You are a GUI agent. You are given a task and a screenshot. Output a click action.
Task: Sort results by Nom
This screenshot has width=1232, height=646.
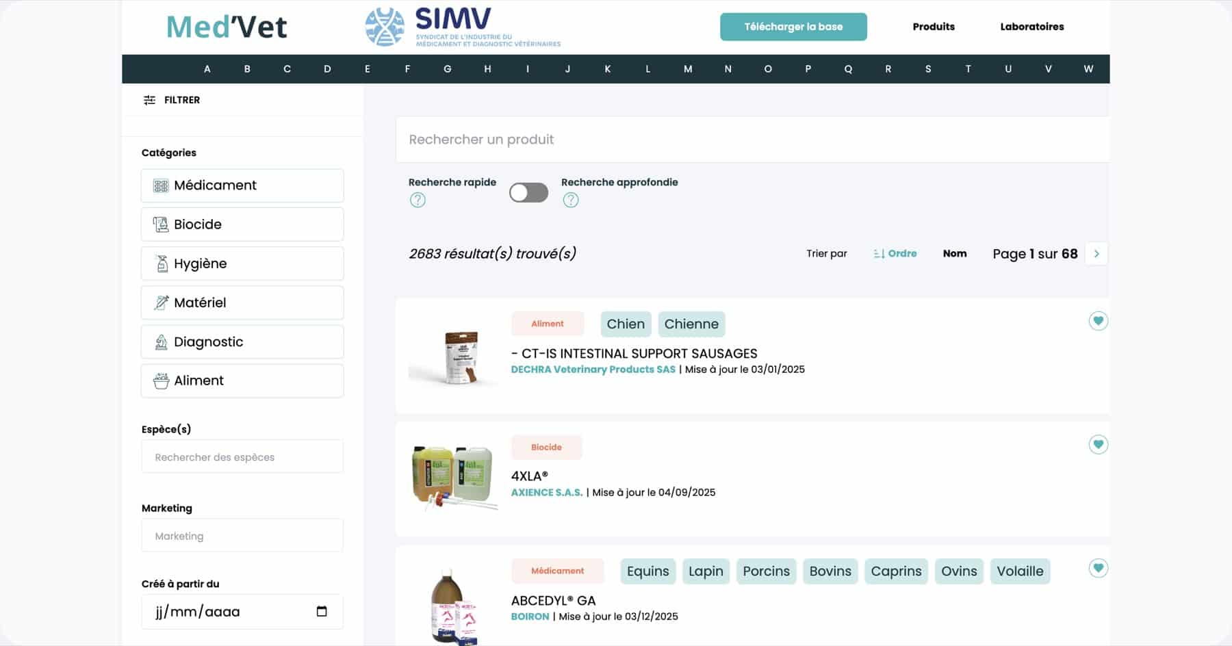point(954,253)
